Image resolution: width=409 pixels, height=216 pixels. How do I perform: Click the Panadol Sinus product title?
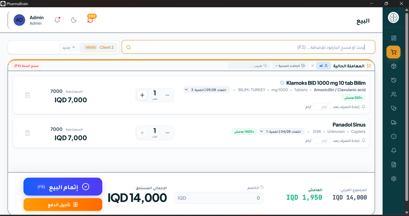pyautogui.click(x=349, y=125)
